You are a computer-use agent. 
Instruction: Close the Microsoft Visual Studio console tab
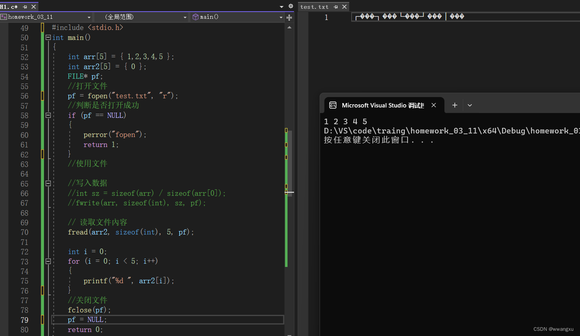click(434, 105)
